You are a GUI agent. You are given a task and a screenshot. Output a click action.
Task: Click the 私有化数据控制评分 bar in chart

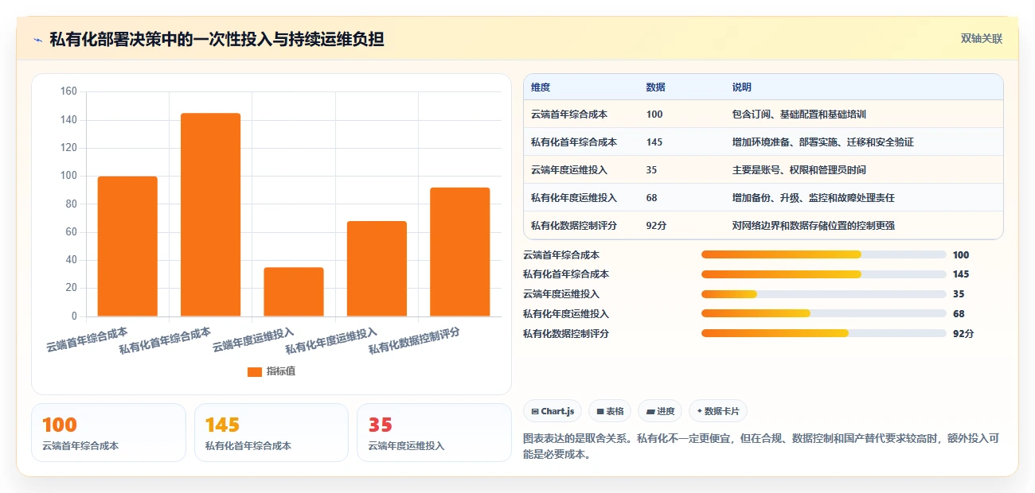460,252
